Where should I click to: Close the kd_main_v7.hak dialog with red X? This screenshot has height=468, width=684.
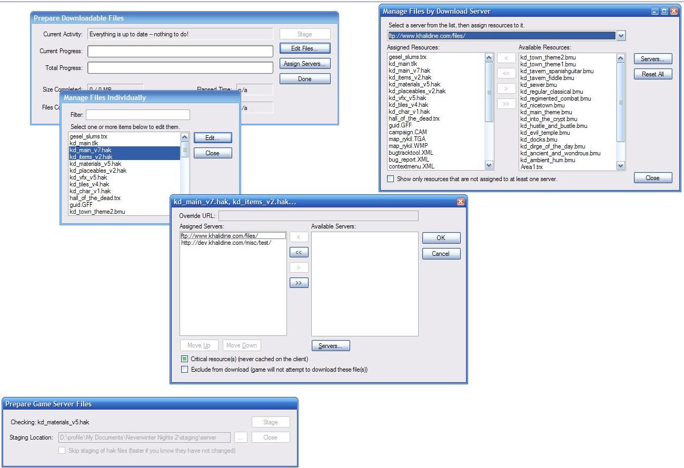point(460,202)
